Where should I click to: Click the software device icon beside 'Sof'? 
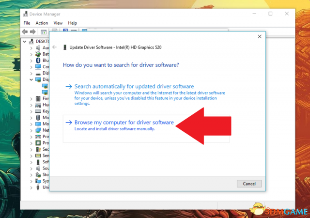pos(38,162)
